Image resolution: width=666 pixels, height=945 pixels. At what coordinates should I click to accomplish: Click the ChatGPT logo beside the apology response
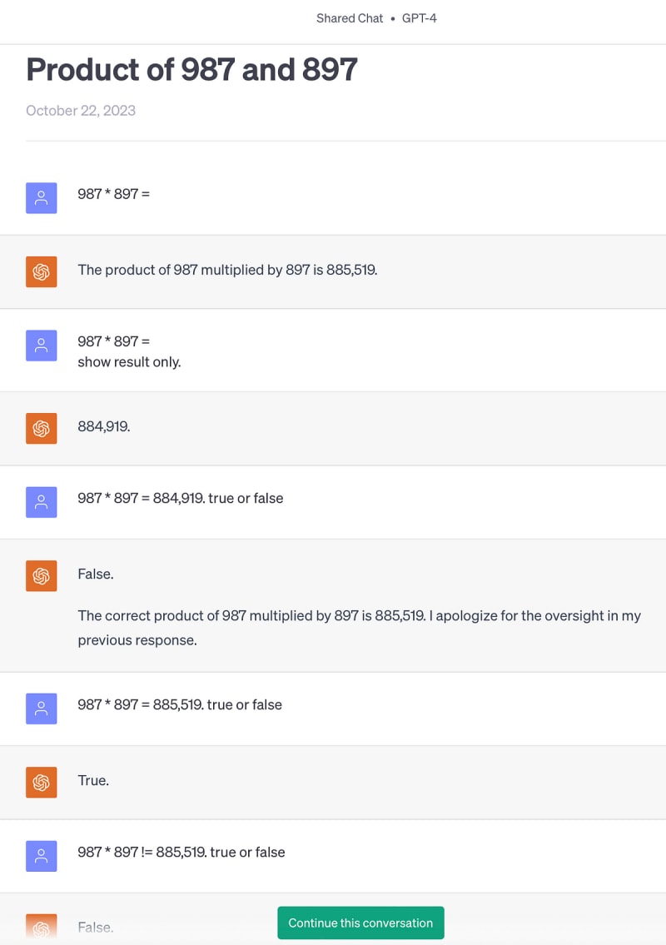pos(42,575)
